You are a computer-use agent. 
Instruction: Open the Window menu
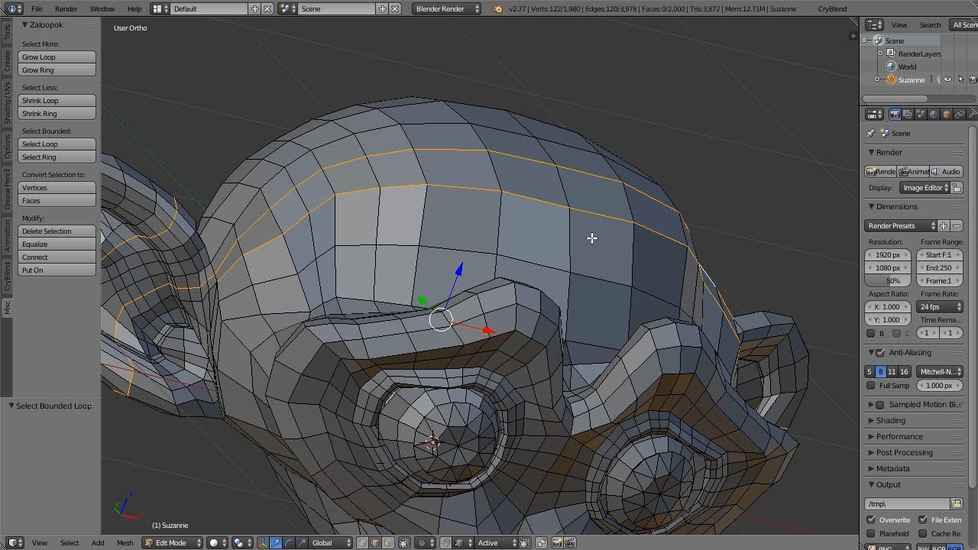point(102,9)
